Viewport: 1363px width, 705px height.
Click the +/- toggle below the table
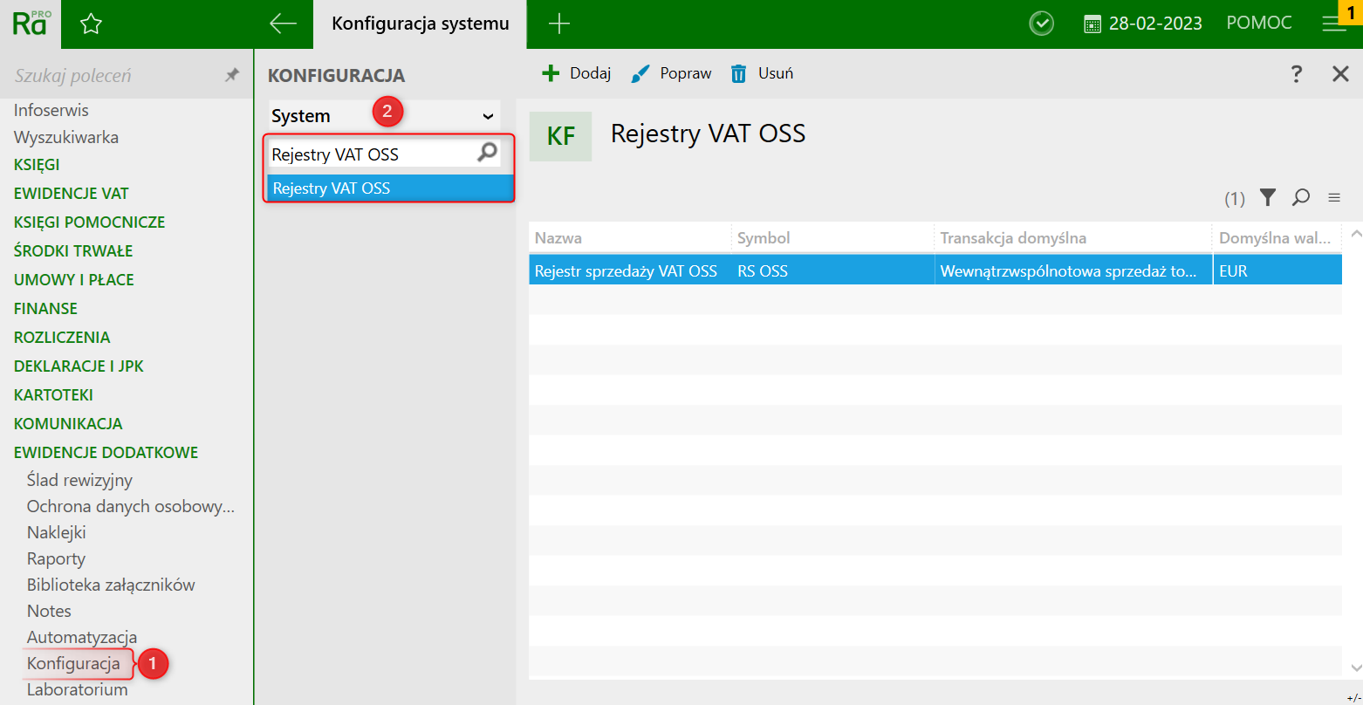(x=1353, y=699)
